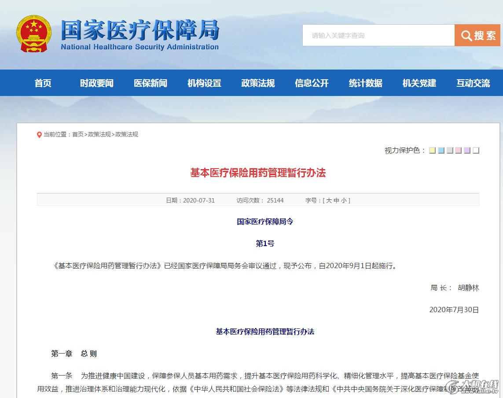Click the date text 2020-07-31
Screen dimensions: 503x398
[x=198, y=200]
